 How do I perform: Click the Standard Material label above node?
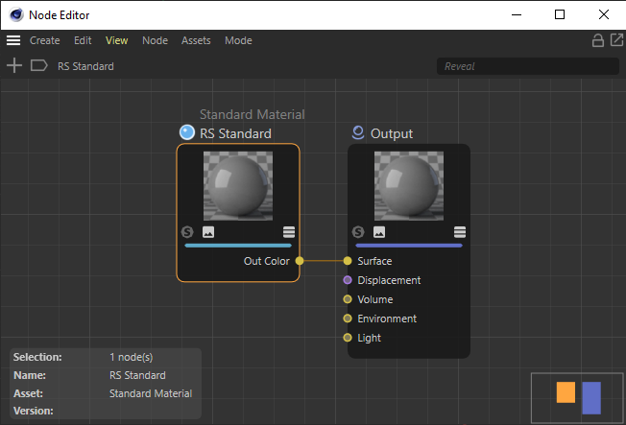(253, 114)
